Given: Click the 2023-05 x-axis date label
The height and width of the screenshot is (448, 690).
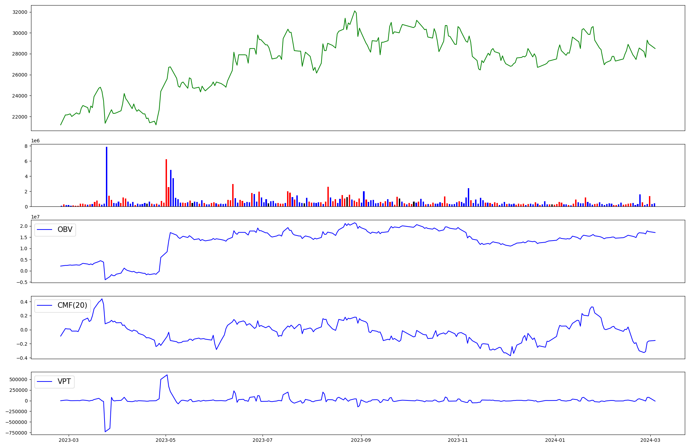Looking at the screenshot, I should point(166,440).
